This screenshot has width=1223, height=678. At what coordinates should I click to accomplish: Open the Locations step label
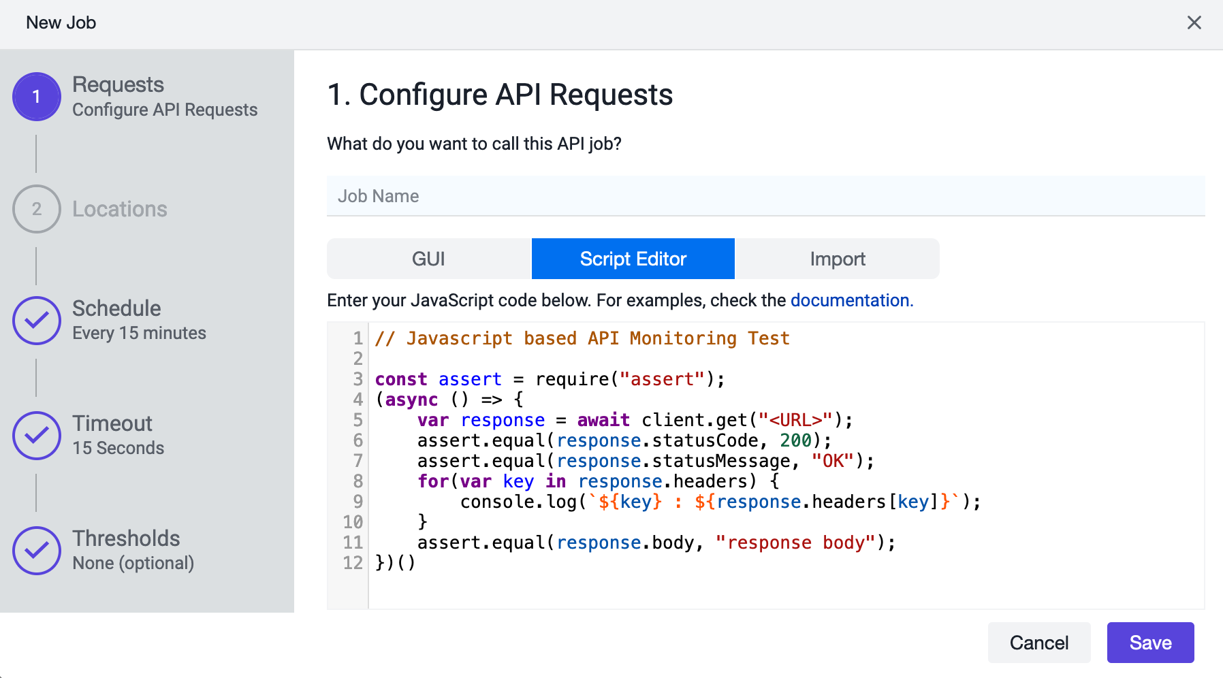120,209
